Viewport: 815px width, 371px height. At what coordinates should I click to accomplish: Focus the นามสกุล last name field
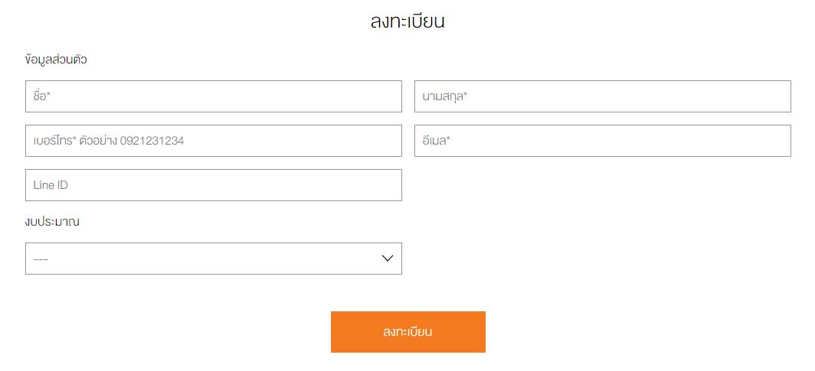coord(602,96)
